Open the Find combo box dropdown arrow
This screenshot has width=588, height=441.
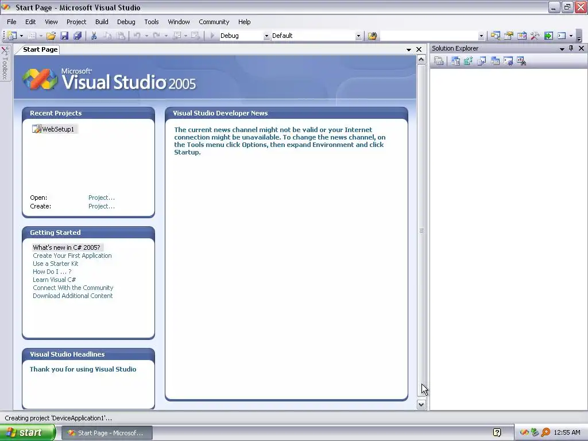(x=481, y=36)
